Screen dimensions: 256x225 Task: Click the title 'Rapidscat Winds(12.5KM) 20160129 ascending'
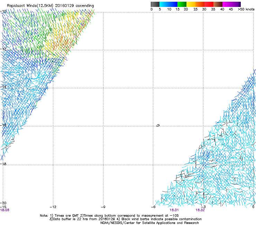click(x=51, y=6)
